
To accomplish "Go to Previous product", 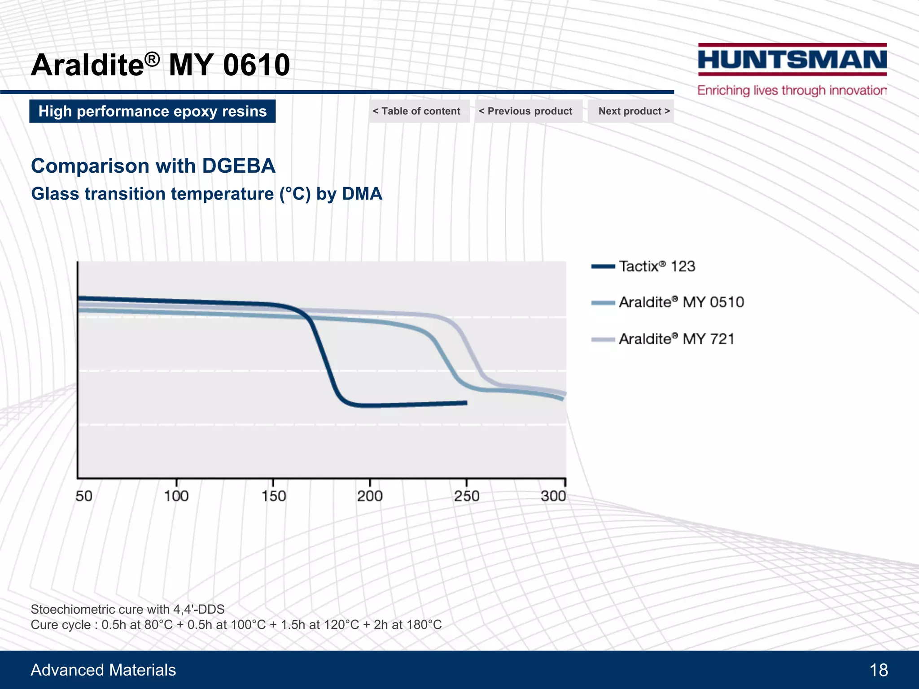I will tap(528, 111).
